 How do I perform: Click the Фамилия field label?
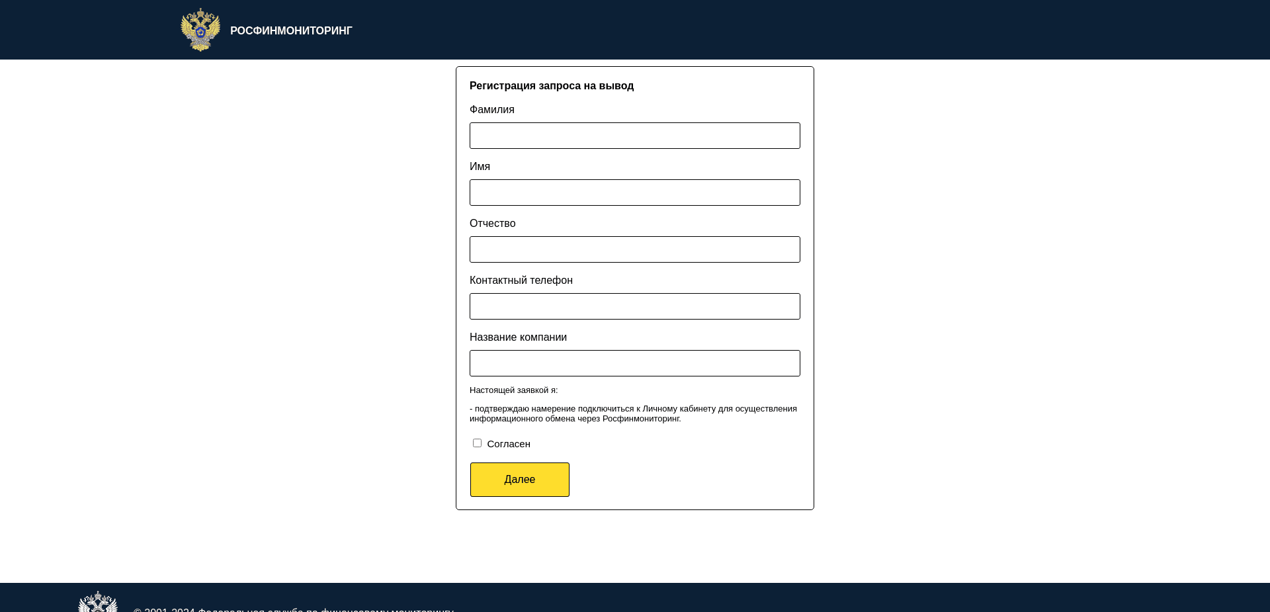(491, 109)
